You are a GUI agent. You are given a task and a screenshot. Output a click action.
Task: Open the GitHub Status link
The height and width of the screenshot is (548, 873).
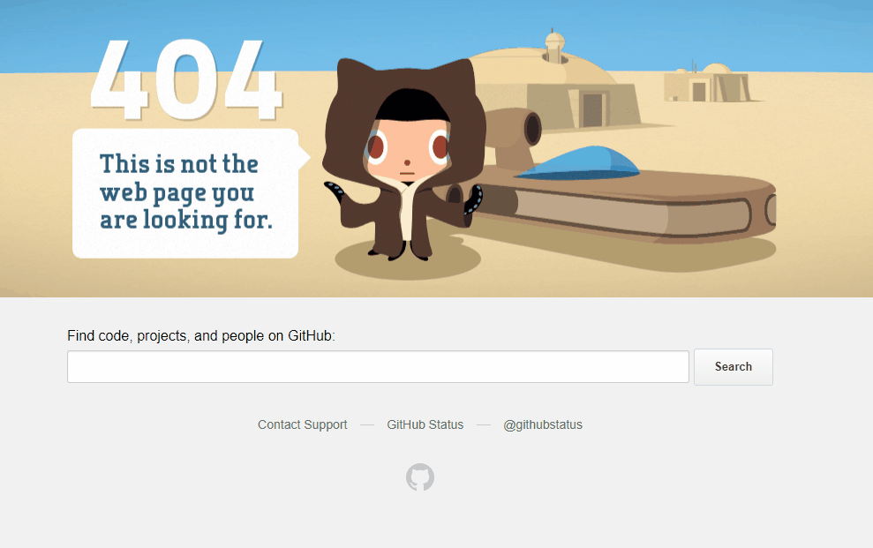[x=425, y=424]
